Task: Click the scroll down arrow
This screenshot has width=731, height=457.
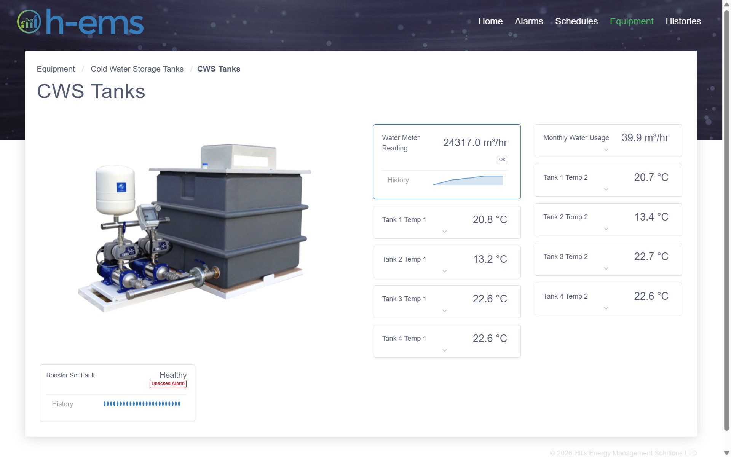Action: [726, 453]
